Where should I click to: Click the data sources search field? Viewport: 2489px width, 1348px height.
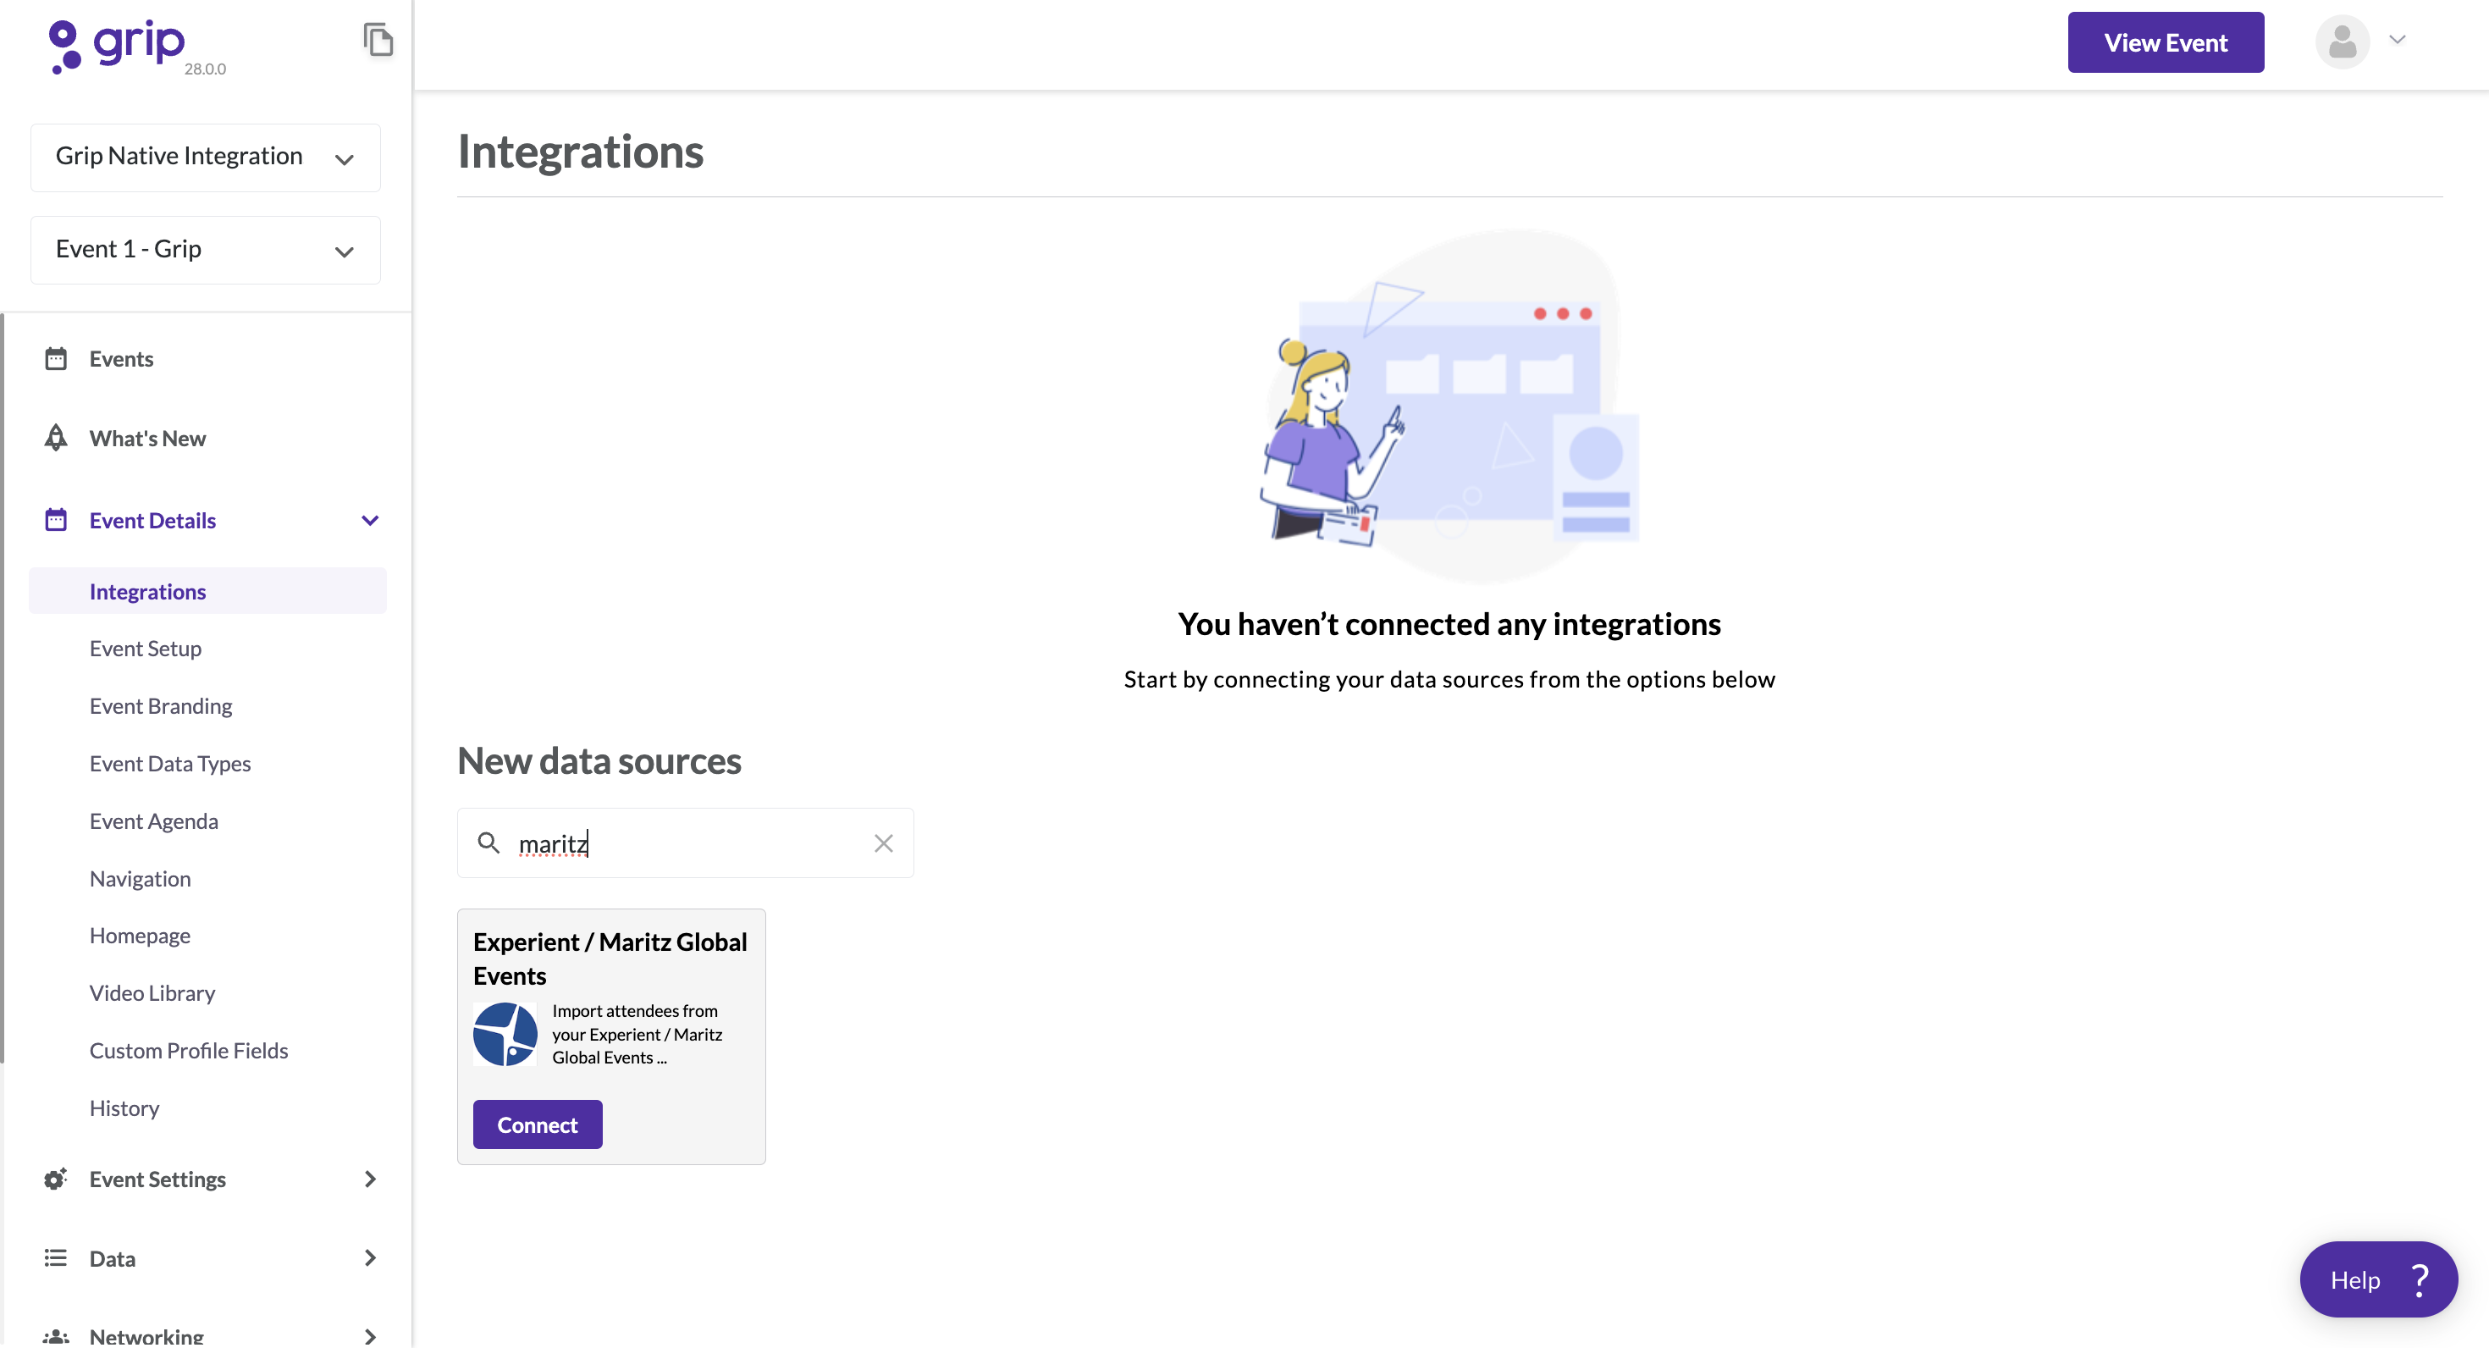click(685, 842)
